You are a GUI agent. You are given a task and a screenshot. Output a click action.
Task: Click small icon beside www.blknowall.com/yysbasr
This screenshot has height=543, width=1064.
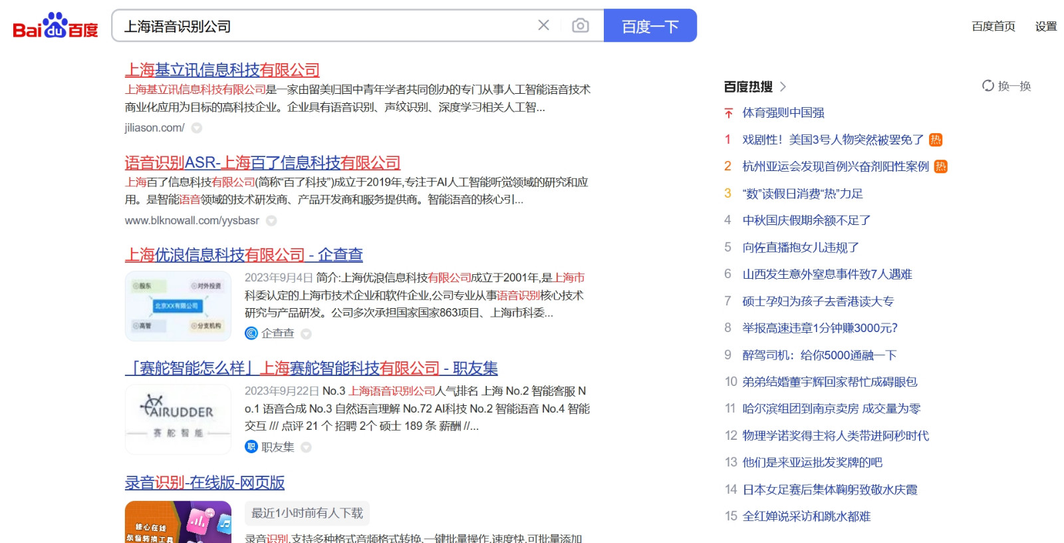(x=271, y=220)
